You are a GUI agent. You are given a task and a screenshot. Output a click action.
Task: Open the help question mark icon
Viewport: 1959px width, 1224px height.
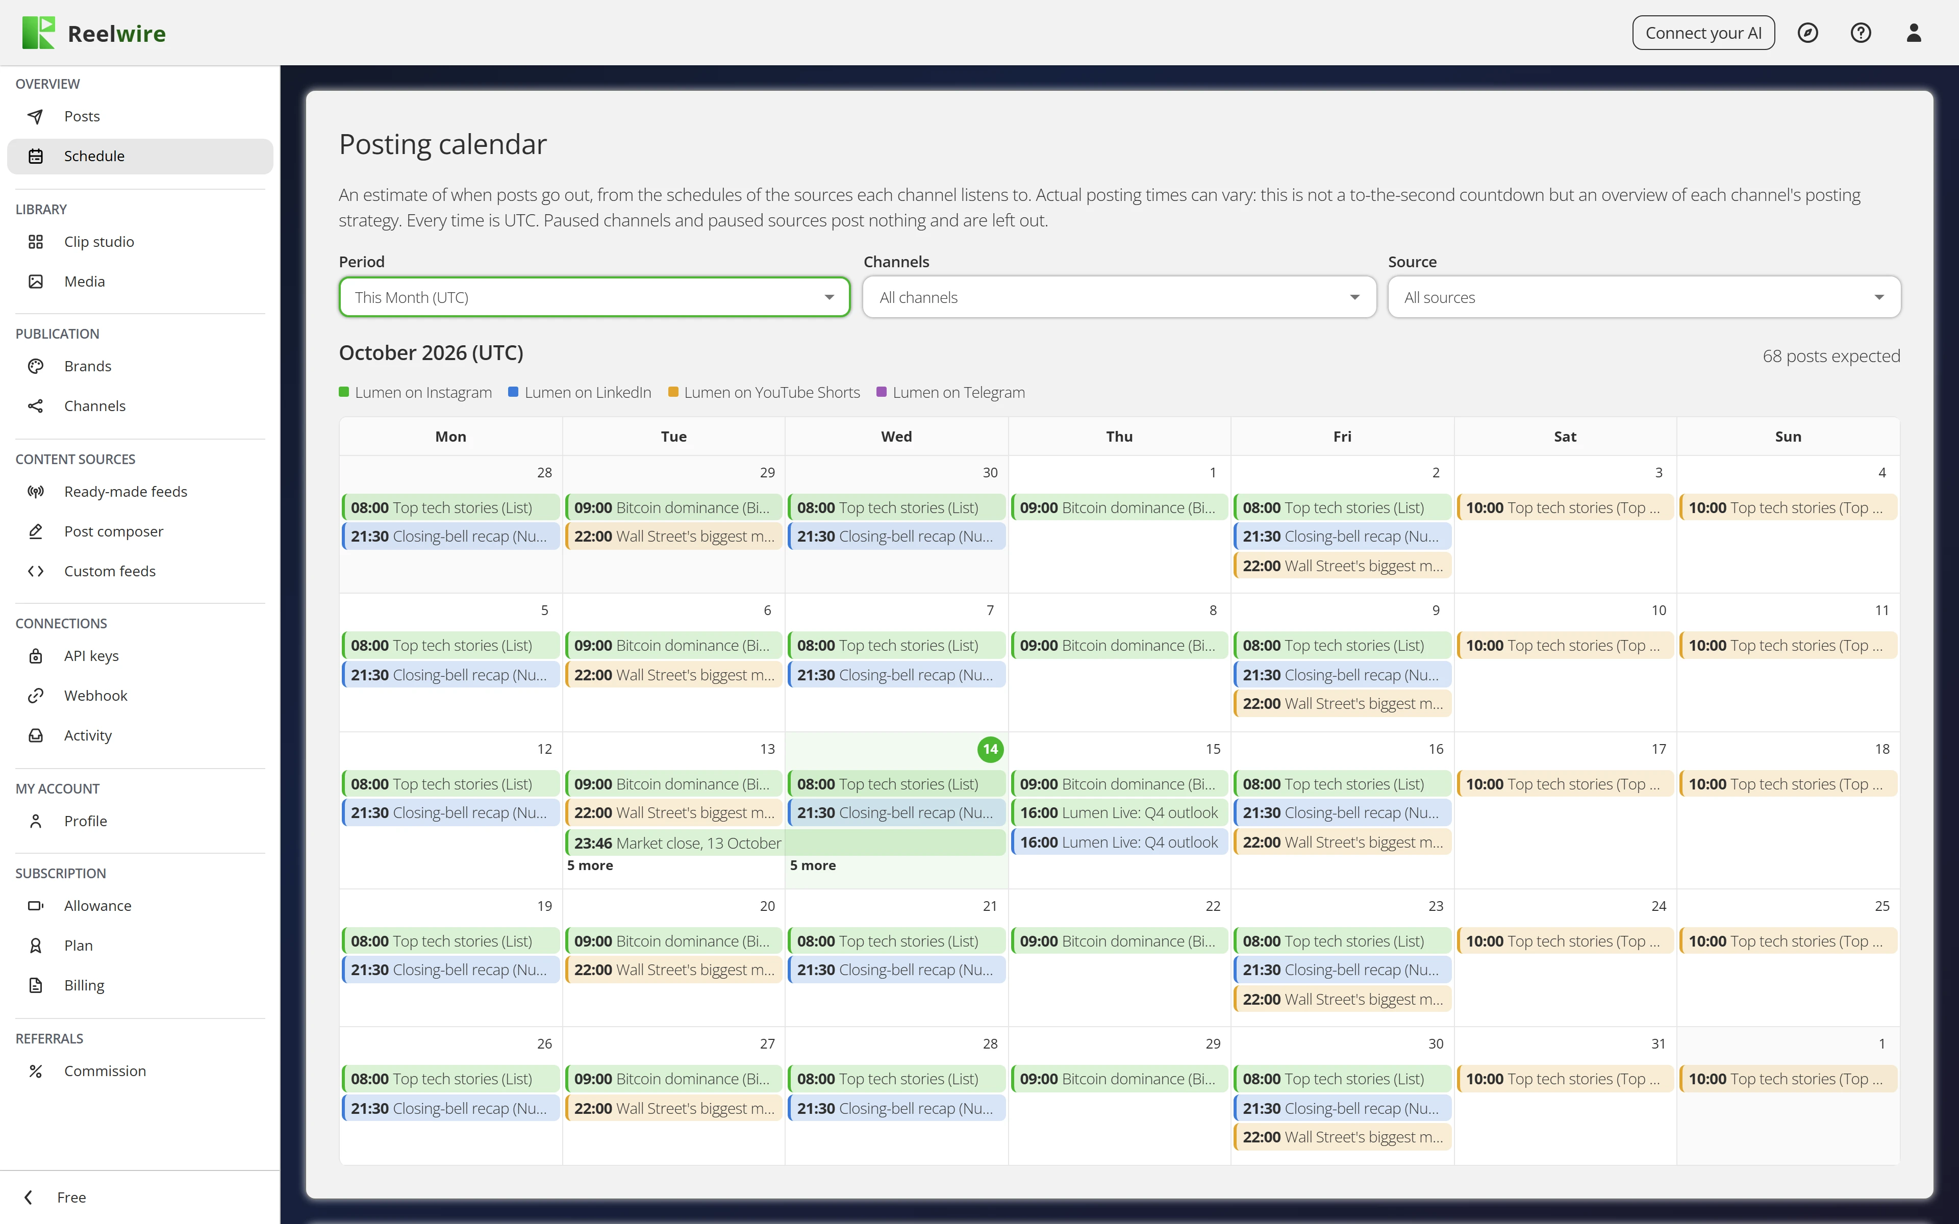[1860, 33]
